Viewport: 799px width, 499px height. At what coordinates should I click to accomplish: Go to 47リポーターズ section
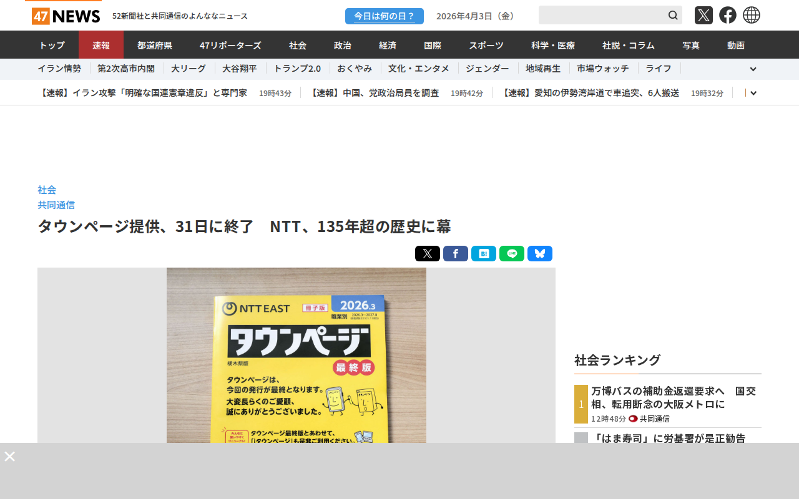click(x=230, y=45)
